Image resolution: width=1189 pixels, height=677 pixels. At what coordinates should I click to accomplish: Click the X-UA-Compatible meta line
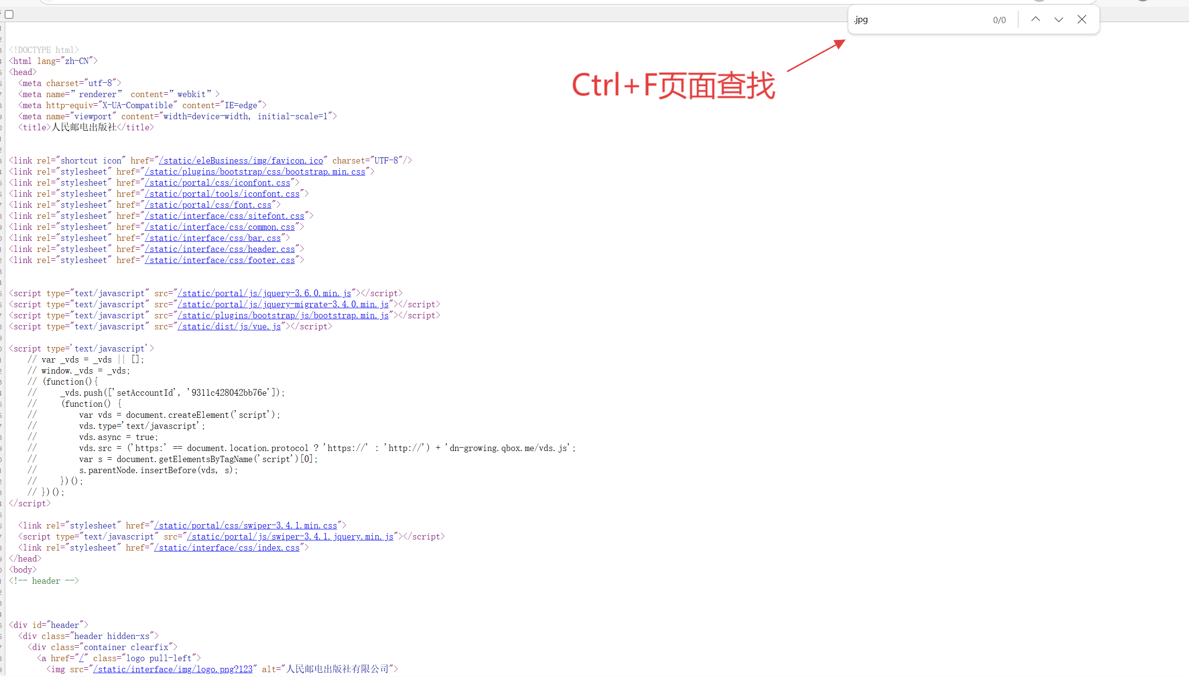coord(142,105)
